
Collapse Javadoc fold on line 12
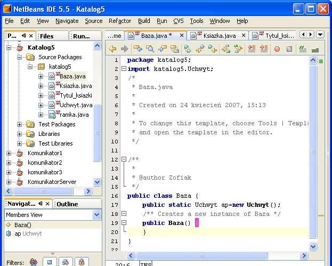tap(124, 159)
